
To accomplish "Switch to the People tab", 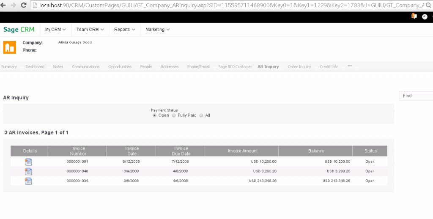I will click(146, 66).
